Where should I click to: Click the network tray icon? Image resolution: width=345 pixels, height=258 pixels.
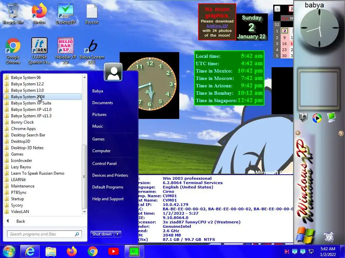(x=311, y=251)
